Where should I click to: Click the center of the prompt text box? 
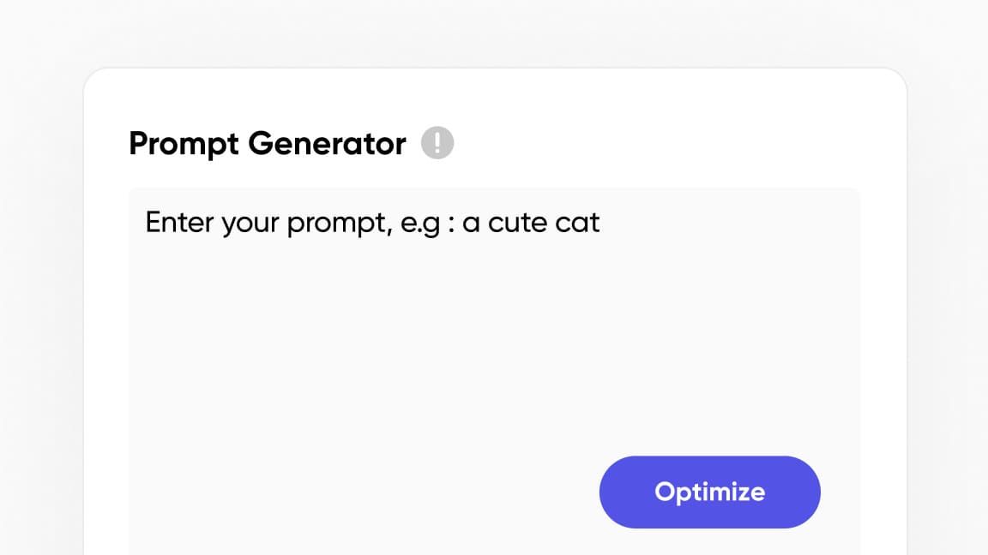pyautogui.click(x=494, y=371)
